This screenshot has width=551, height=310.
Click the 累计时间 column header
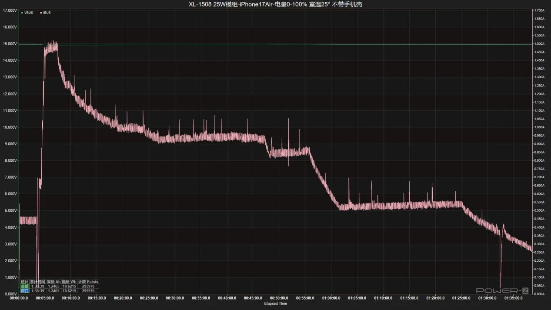[x=38, y=282]
